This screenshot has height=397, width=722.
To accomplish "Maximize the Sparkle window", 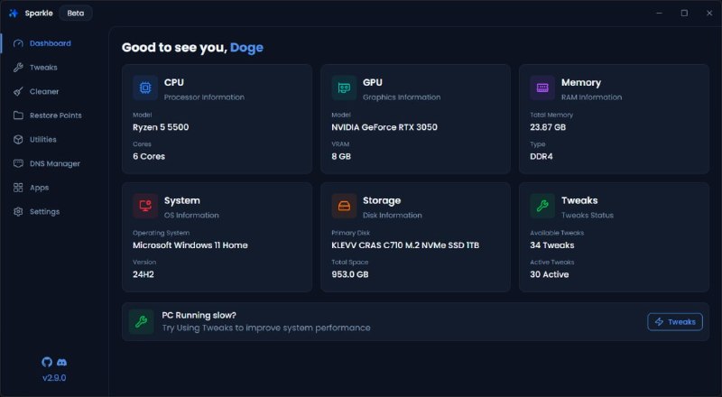I will click(x=684, y=13).
